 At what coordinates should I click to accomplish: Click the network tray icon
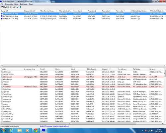(x=149, y=131)
